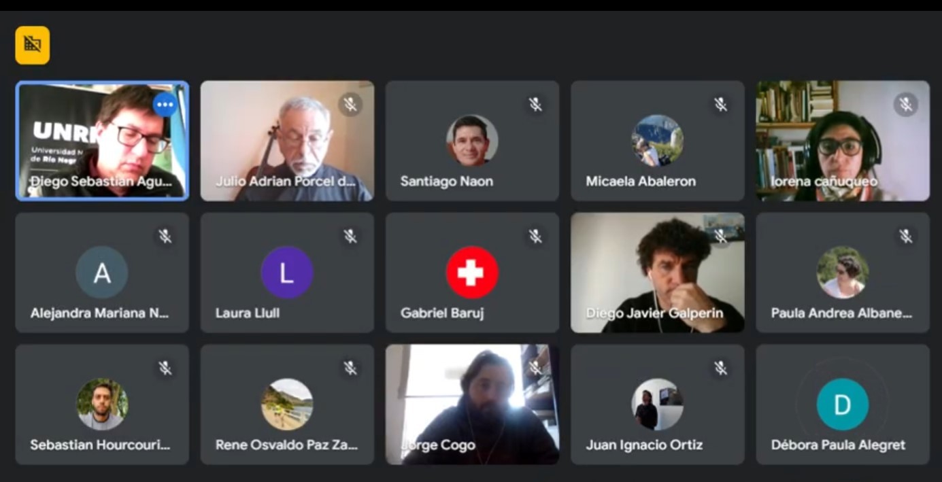Click the Sebastian Hourcouri name label

click(x=100, y=445)
